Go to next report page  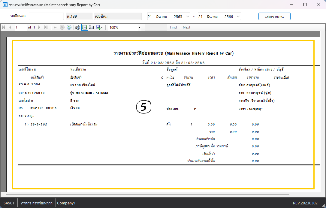click(39, 27)
